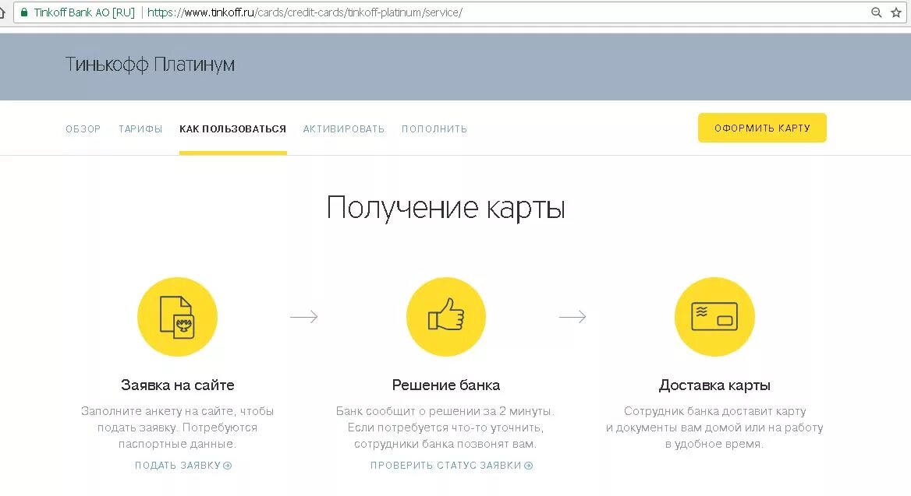Click the Тинькофф Платинум header title
Viewport: 911px width, 496px height.
[150, 65]
